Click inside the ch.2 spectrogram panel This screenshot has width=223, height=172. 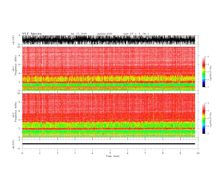pyautogui.click(x=108, y=115)
